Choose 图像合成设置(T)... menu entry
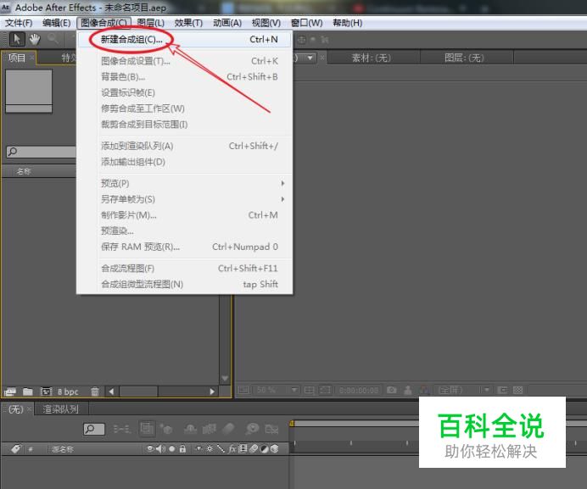The image size is (587, 489). click(x=184, y=61)
